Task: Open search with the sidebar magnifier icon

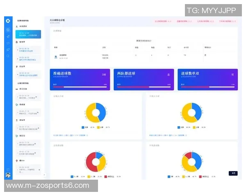Action: pyautogui.click(x=8, y=56)
